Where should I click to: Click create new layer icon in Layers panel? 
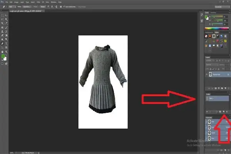[x=225, y=88]
